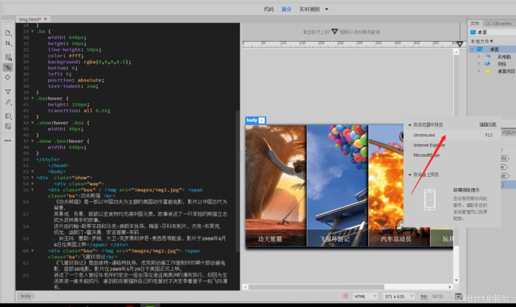The image size is (516, 307).
Task: Switch to Split view (拆分)
Action: [x=286, y=9]
